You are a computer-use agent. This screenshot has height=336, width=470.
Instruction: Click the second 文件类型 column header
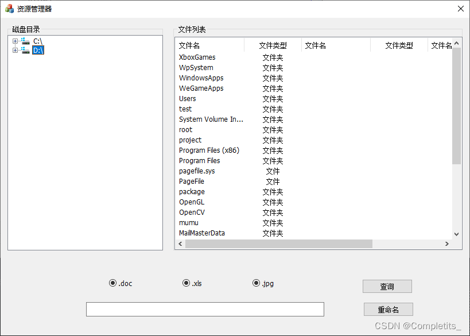399,45
